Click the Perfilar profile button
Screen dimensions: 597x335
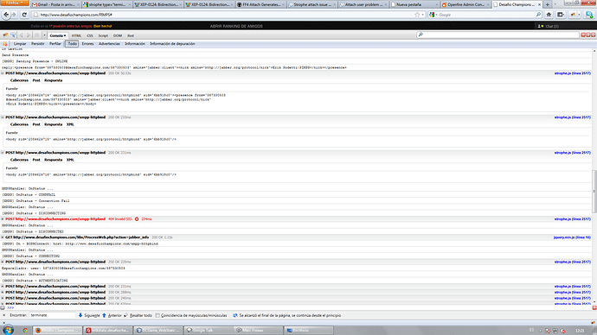click(55, 44)
